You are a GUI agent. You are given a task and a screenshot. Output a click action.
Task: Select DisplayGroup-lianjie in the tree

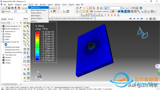click(x=12, y=47)
